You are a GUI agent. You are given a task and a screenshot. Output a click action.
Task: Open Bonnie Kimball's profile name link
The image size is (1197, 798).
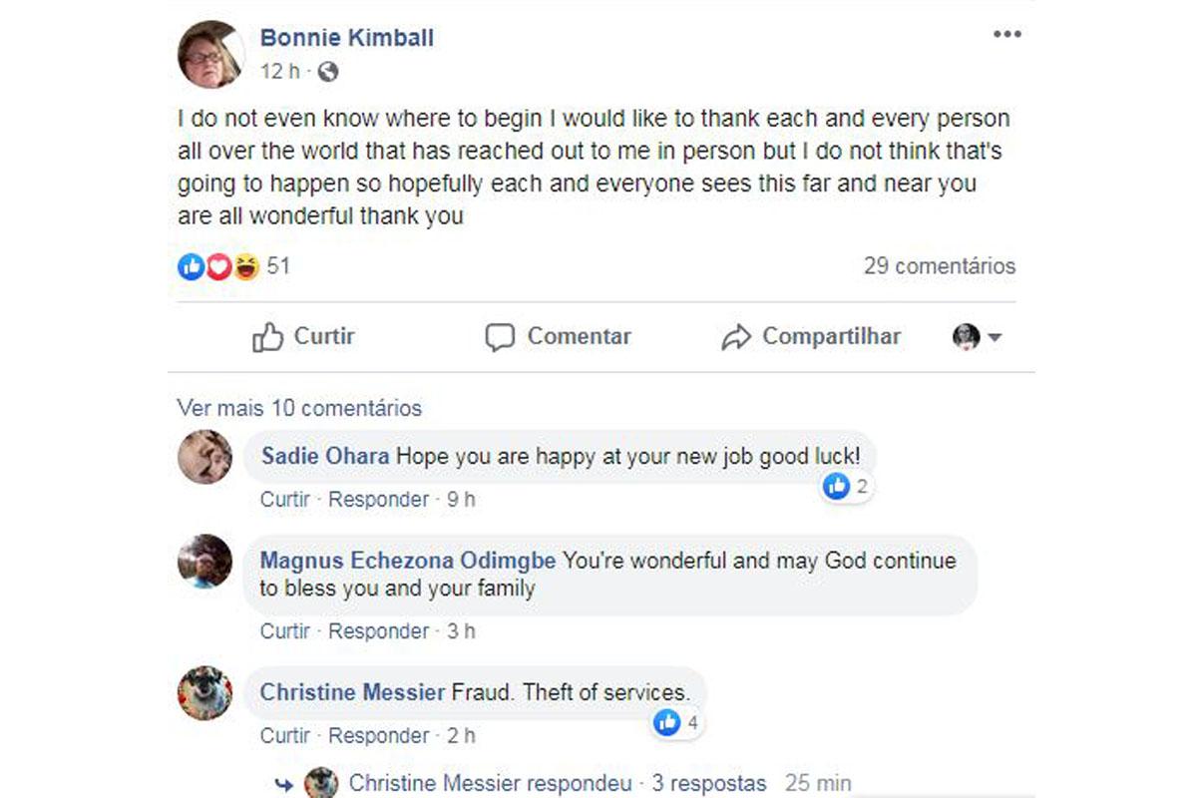coord(346,38)
